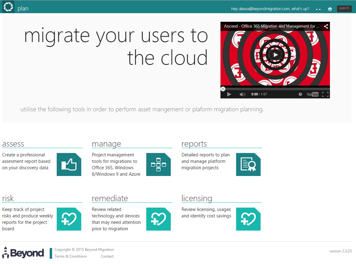Image resolution: width=356 pixels, height=264 pixels.
Task: Open the risk section heading
Action: (8, 198)
